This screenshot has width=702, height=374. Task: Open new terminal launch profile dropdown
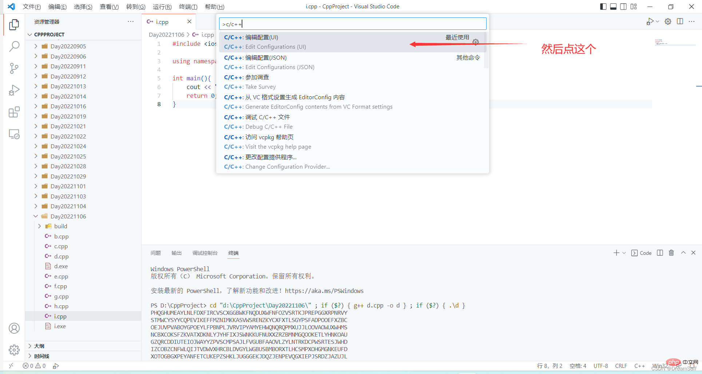624,253
